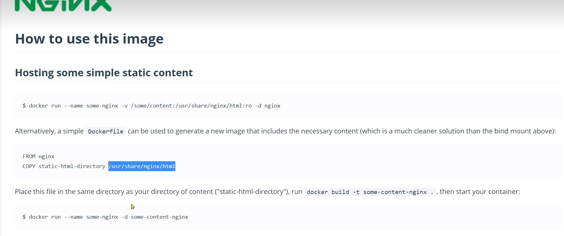564x236 pixels.
Task: Click the paragraph starting "Place this file"
Action: point(267,192)
